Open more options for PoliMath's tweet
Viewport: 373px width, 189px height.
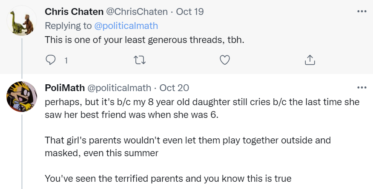[x=362, y=88]
